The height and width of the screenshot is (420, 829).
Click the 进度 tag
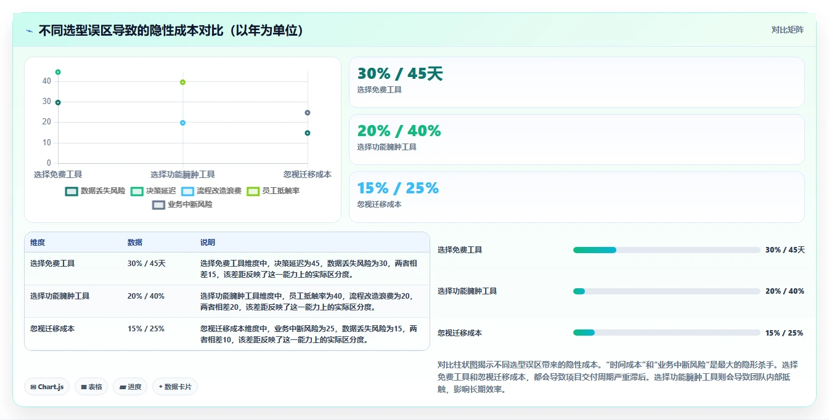click(130, 387)
